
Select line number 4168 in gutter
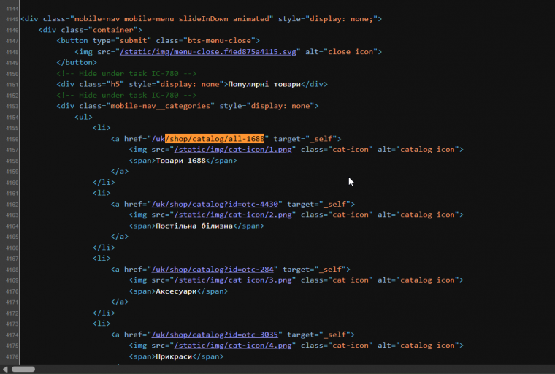(12, 270)
